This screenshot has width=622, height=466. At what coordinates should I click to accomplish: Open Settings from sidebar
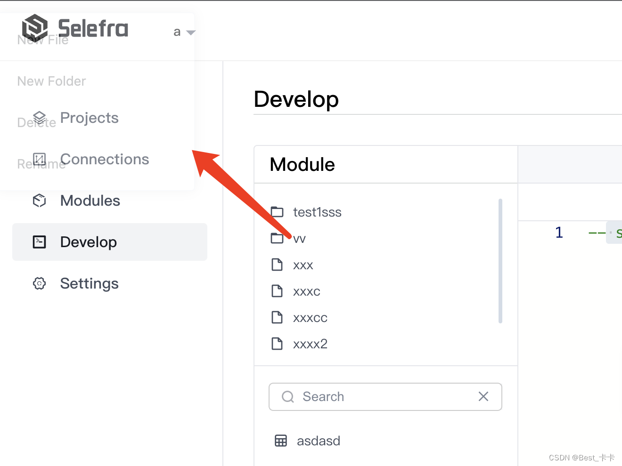coord(89,283)
